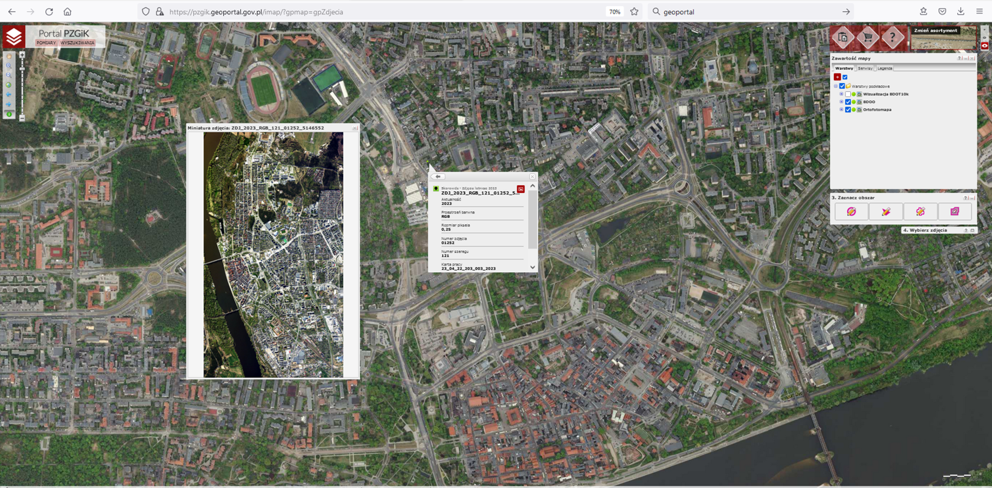
Task: Expand the Ortofotomapa layer node
Action: pyautogui.click(x=841, y=110)
